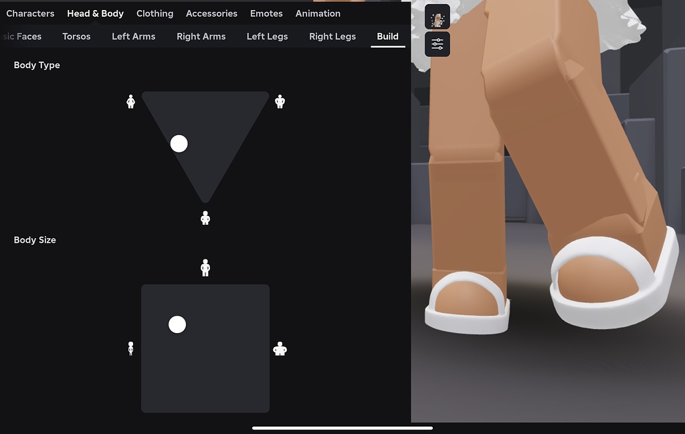Switch to the Right Legs category
This screenshot has height=434, width=685.
(332, 36)
